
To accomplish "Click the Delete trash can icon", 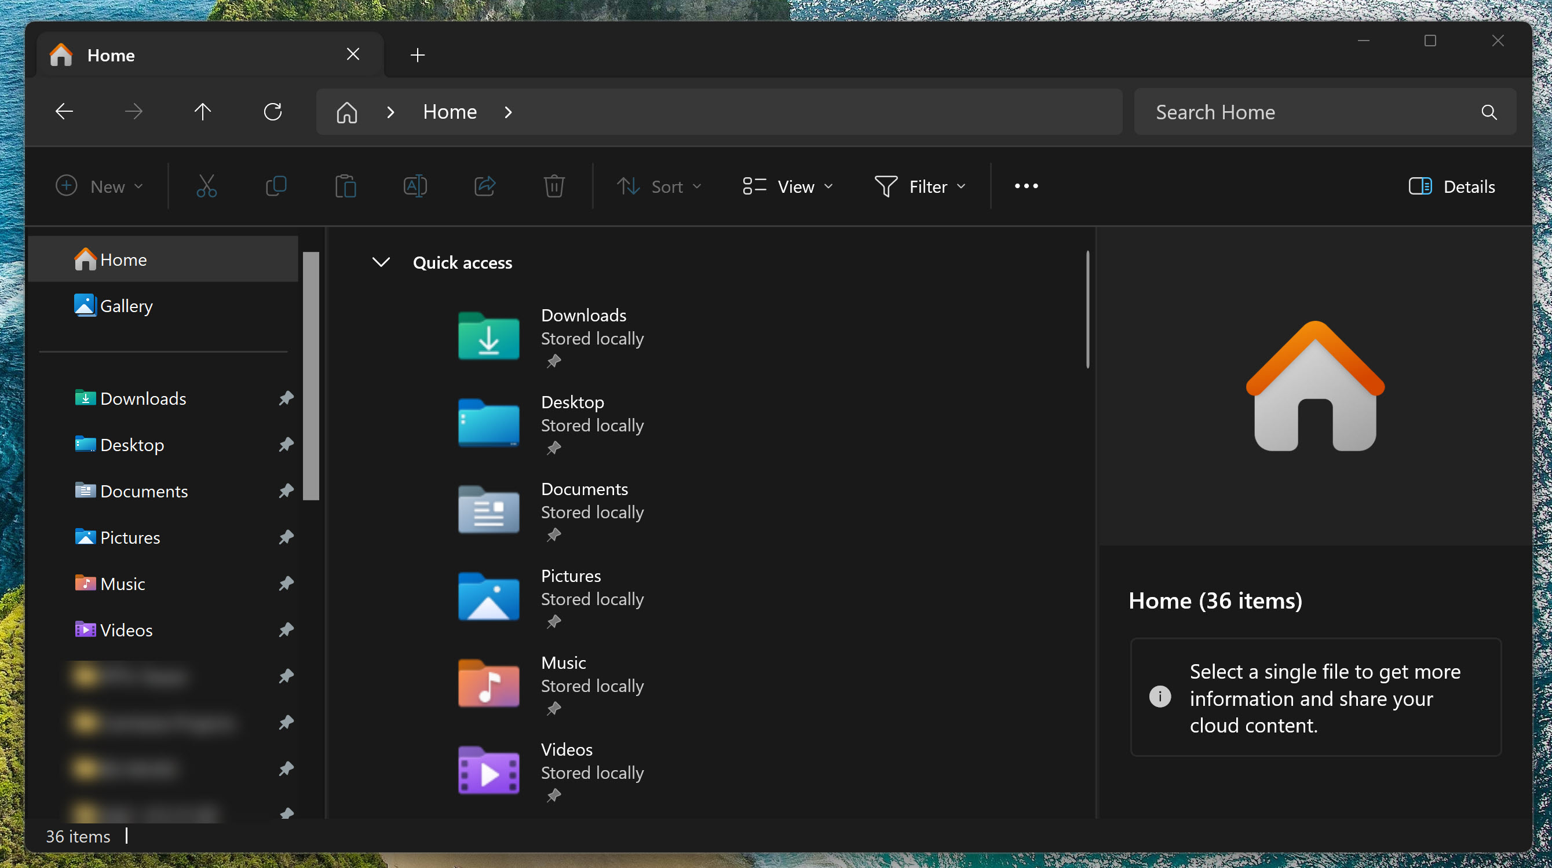I will click(554, 186).
